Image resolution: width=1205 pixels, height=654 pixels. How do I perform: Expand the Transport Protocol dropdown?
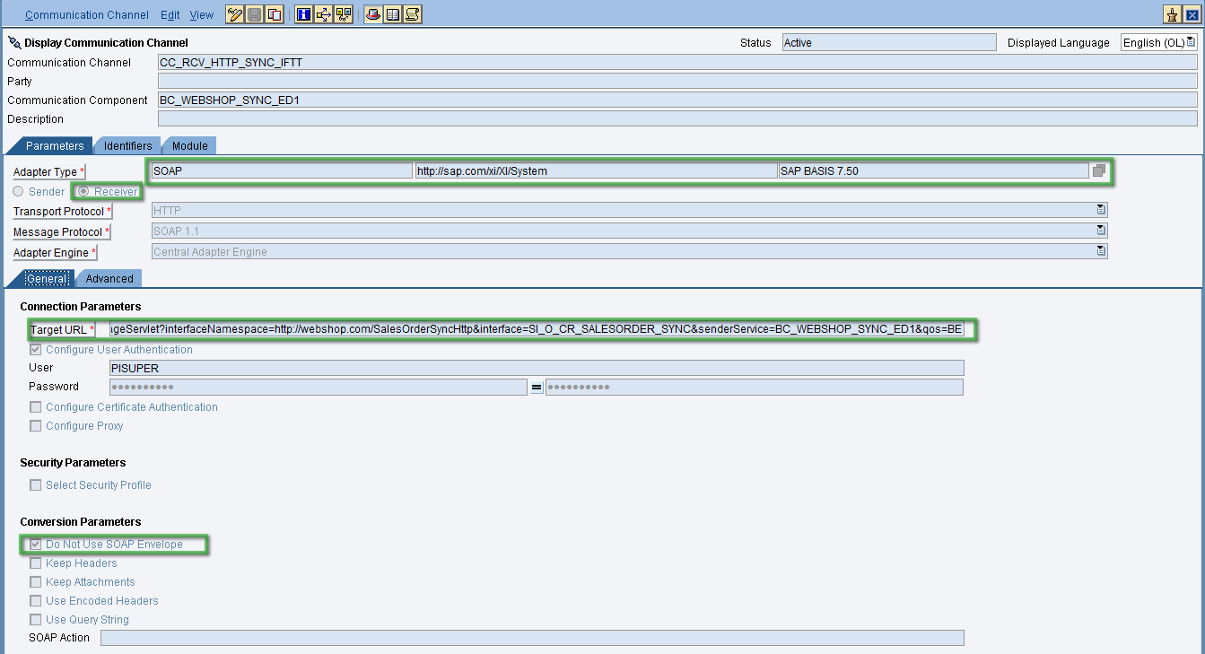tap(1101, 211)
